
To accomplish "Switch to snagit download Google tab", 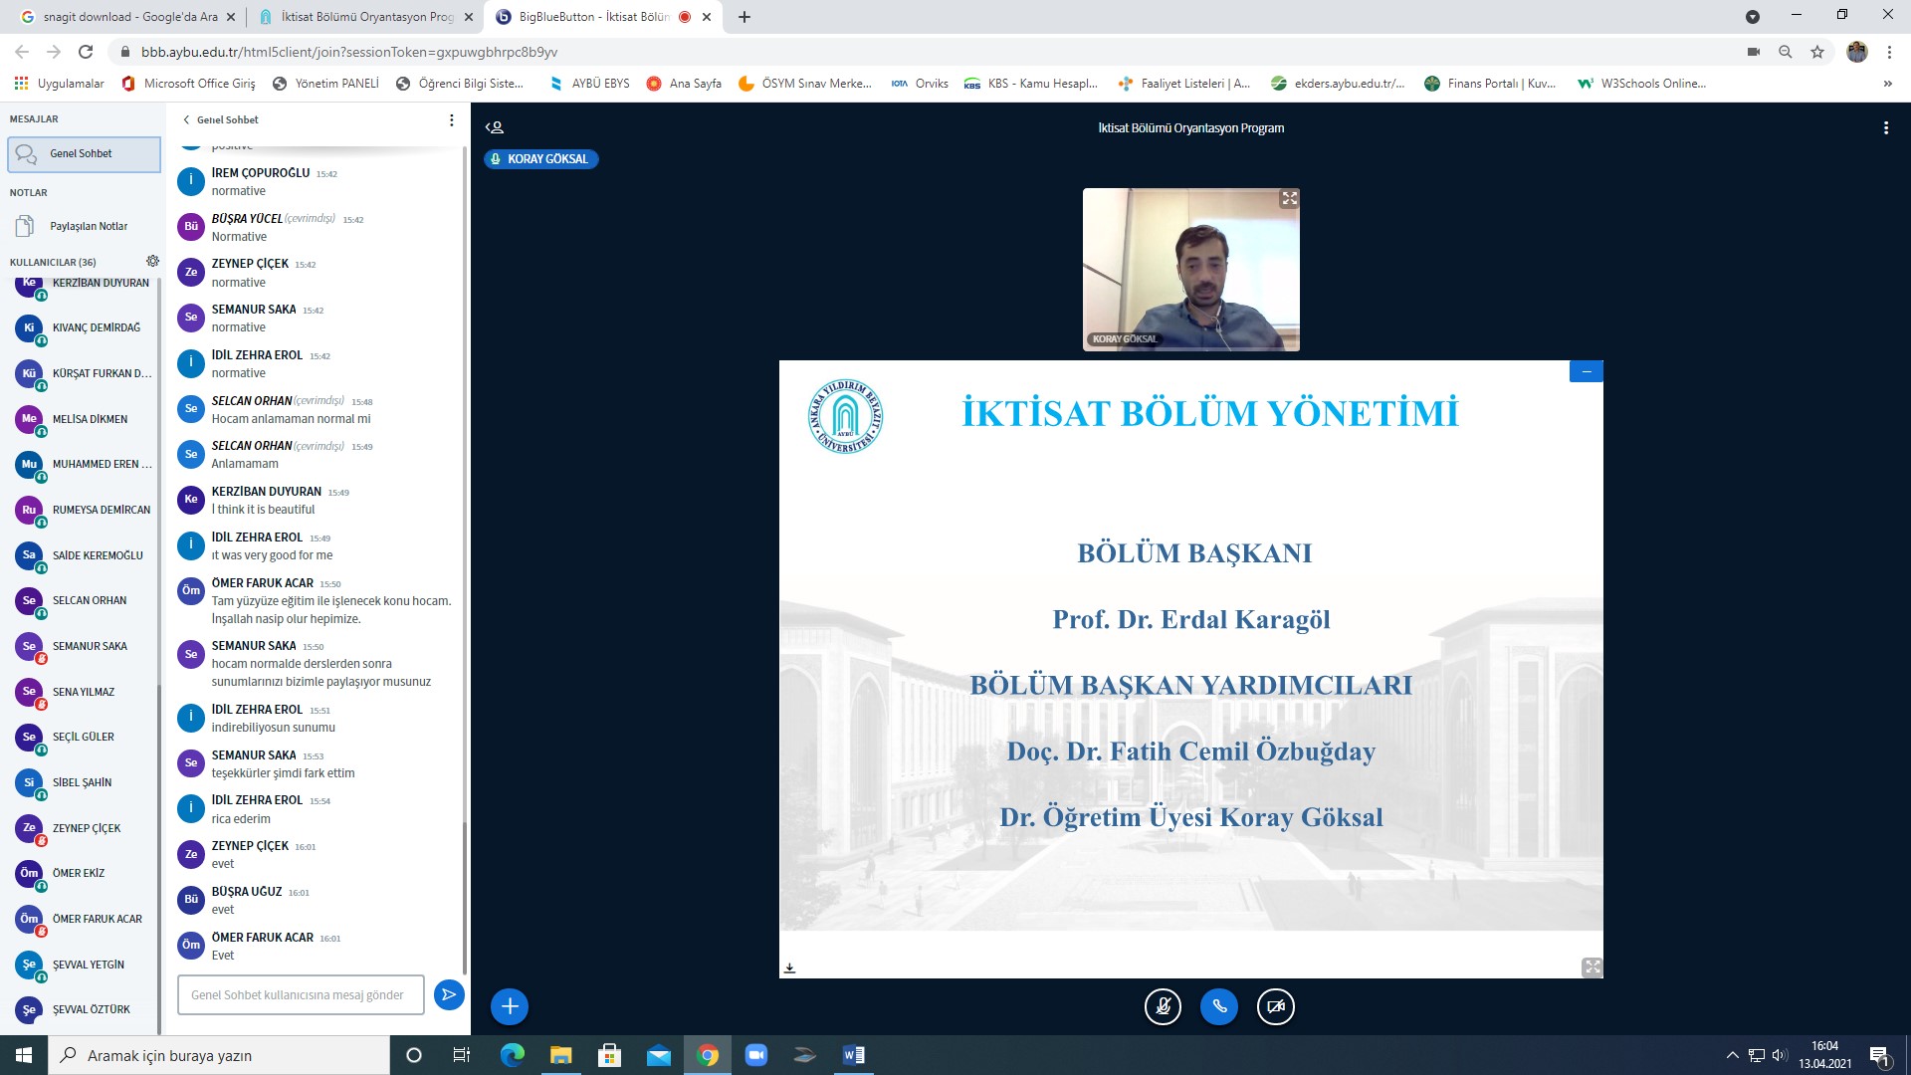I will tap(129, 17).
